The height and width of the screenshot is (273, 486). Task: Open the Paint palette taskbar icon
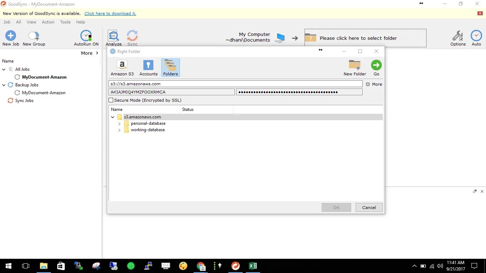pos(183,266)
